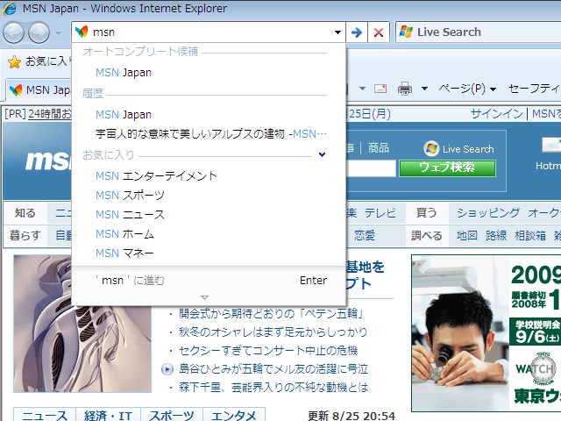
Task: Click the MSN butterfly icon in address bar
Action: (82, 32)
